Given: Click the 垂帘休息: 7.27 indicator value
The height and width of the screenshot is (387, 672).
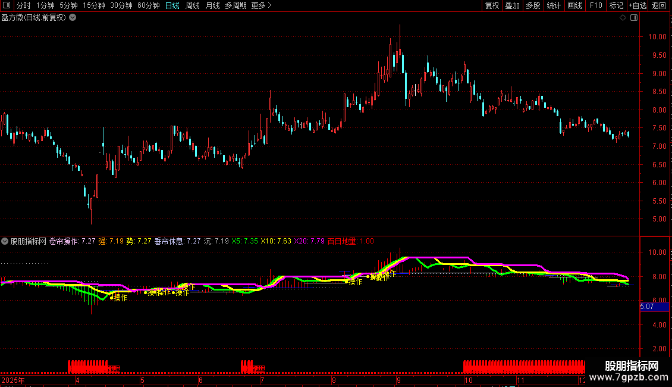Looking at the screenshot, I should pyautogui.click(x=177, y=241).
